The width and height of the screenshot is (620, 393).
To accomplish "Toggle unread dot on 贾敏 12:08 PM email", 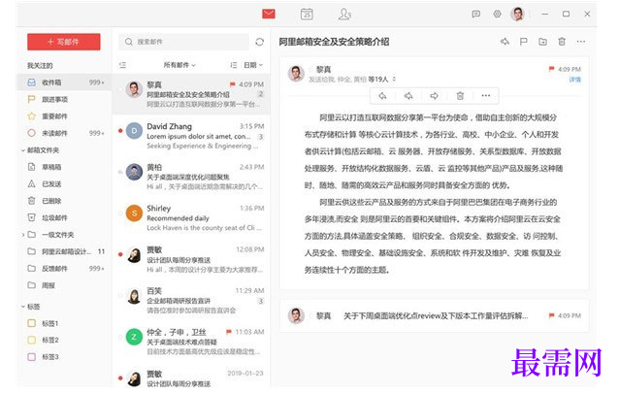I will pyautogui.click(x=120, y=254).
